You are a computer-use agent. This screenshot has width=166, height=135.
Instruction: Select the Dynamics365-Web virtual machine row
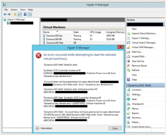pyautogui.click(x=84, y=43)
